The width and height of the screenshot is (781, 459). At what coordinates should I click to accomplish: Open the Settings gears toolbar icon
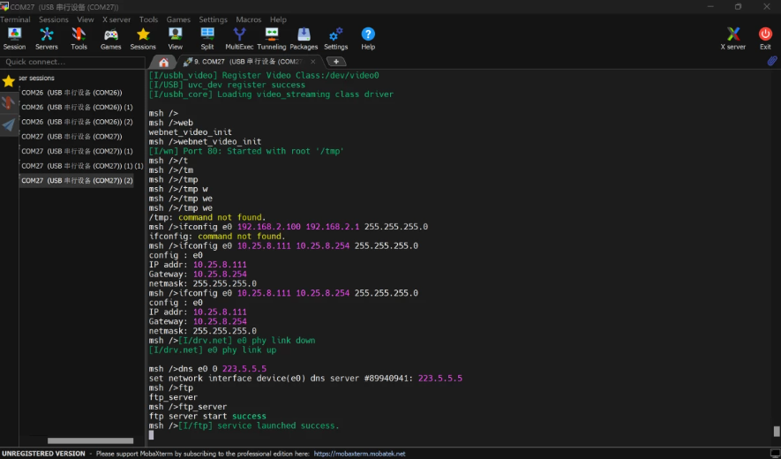point(335,38)
